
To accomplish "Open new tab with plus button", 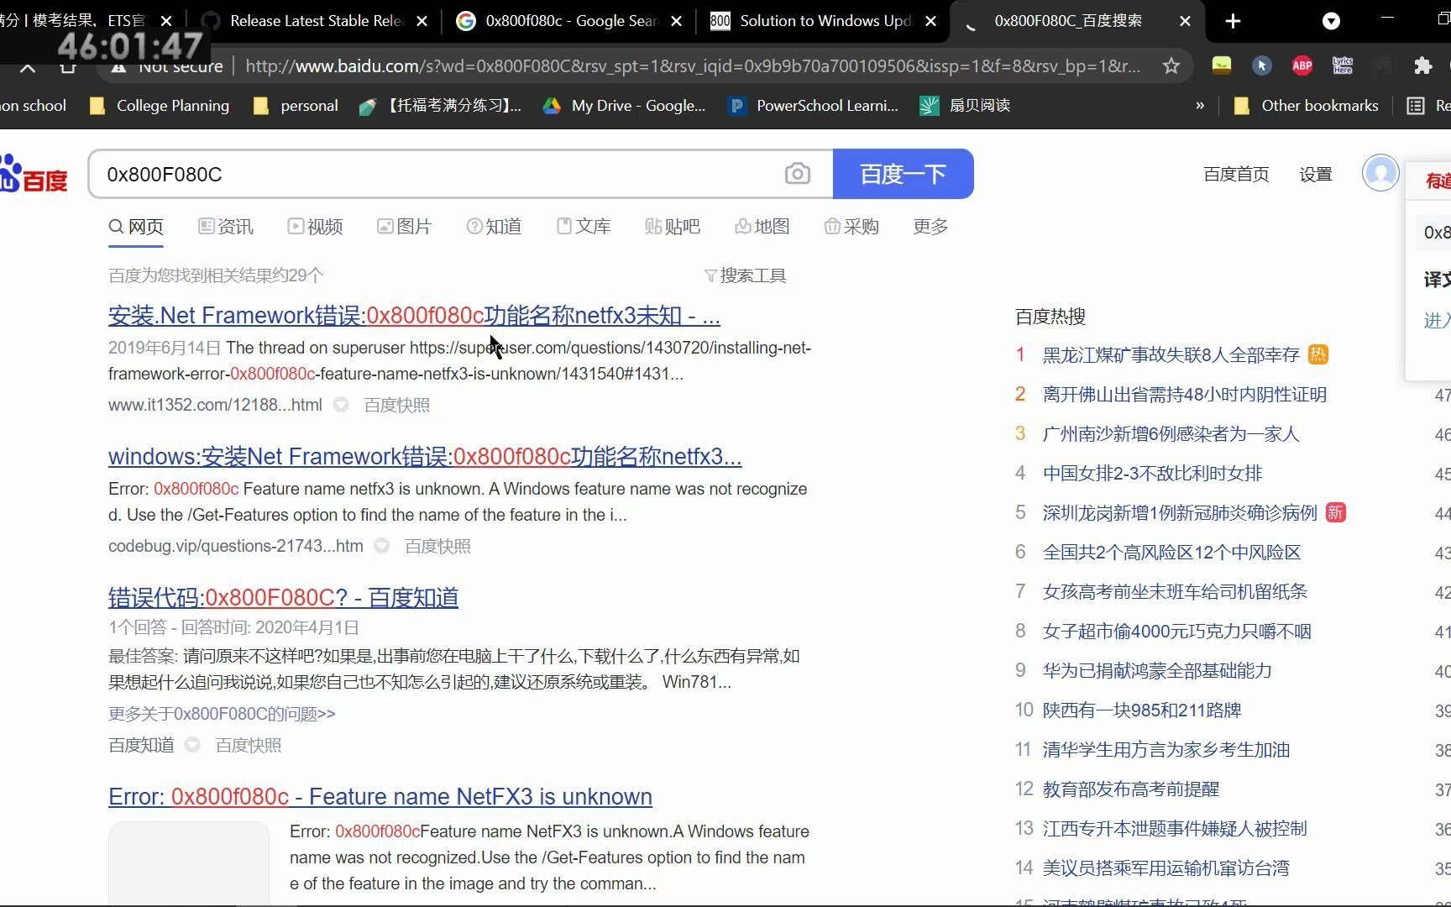I will tap(1233, 21).
